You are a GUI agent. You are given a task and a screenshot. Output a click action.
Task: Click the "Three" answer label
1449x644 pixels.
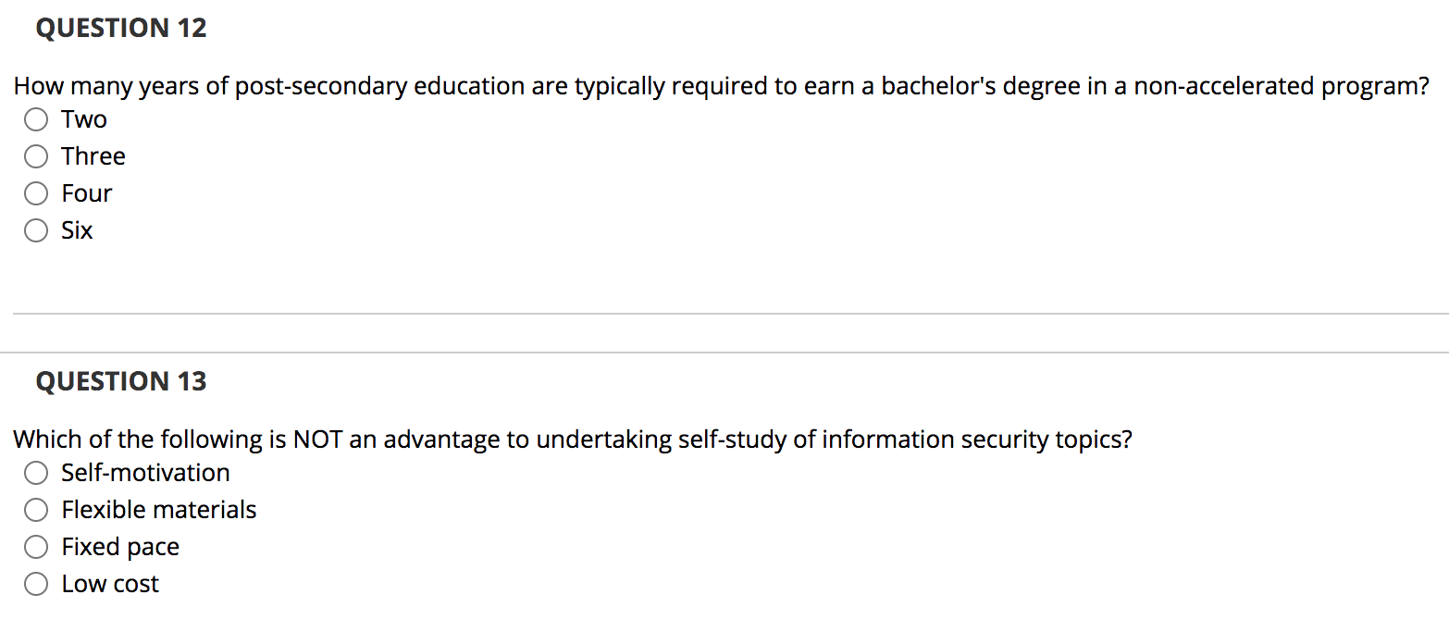coord(93,156)
